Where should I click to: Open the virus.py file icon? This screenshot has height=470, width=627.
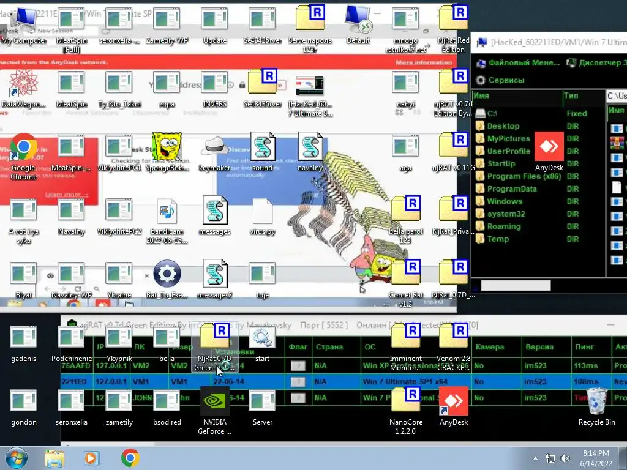(x=262, y=216)
